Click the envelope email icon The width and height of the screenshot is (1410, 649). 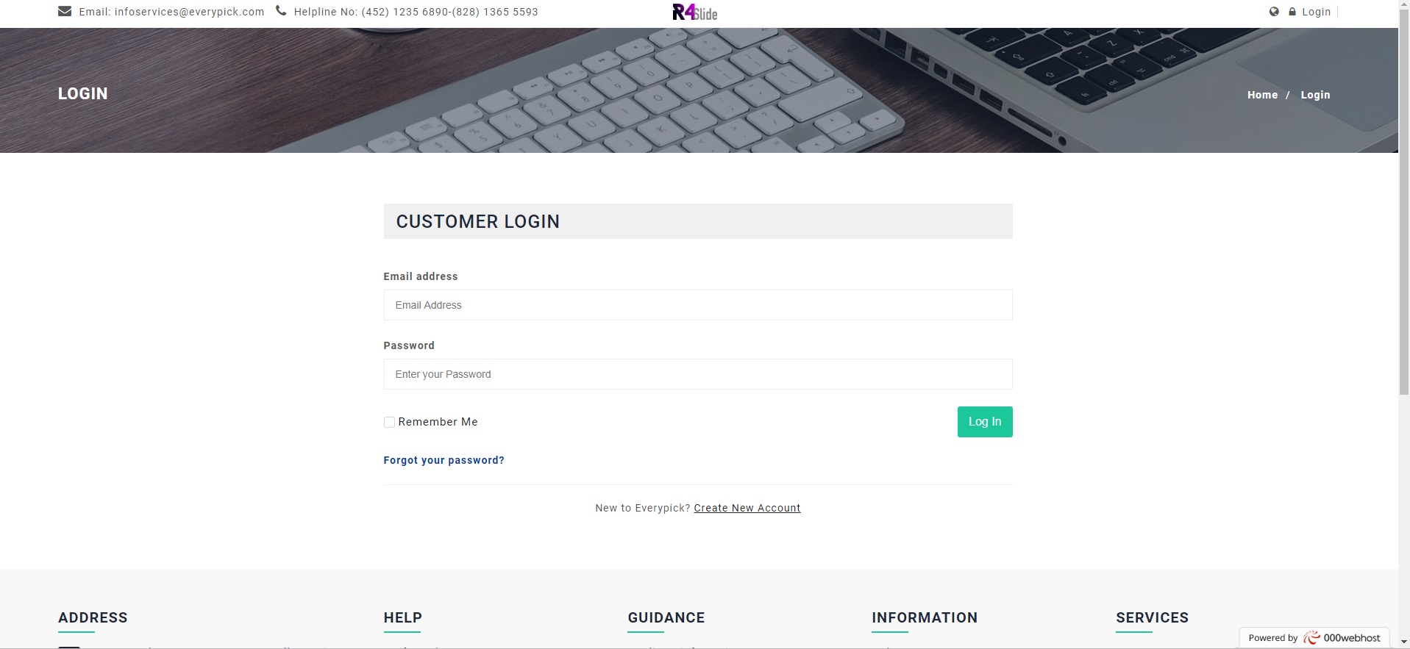tap(65, 11)
